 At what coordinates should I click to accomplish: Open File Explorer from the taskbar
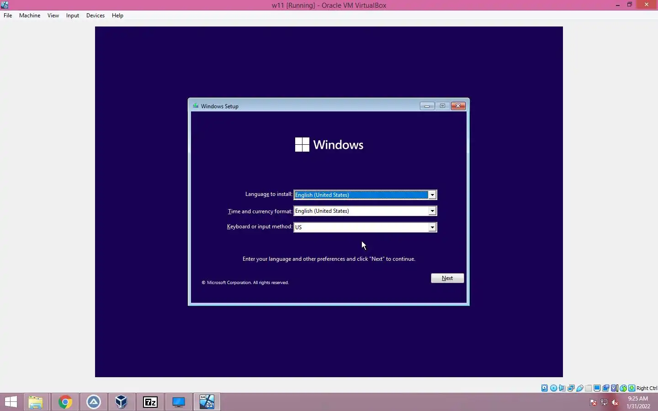pos(36,402)
